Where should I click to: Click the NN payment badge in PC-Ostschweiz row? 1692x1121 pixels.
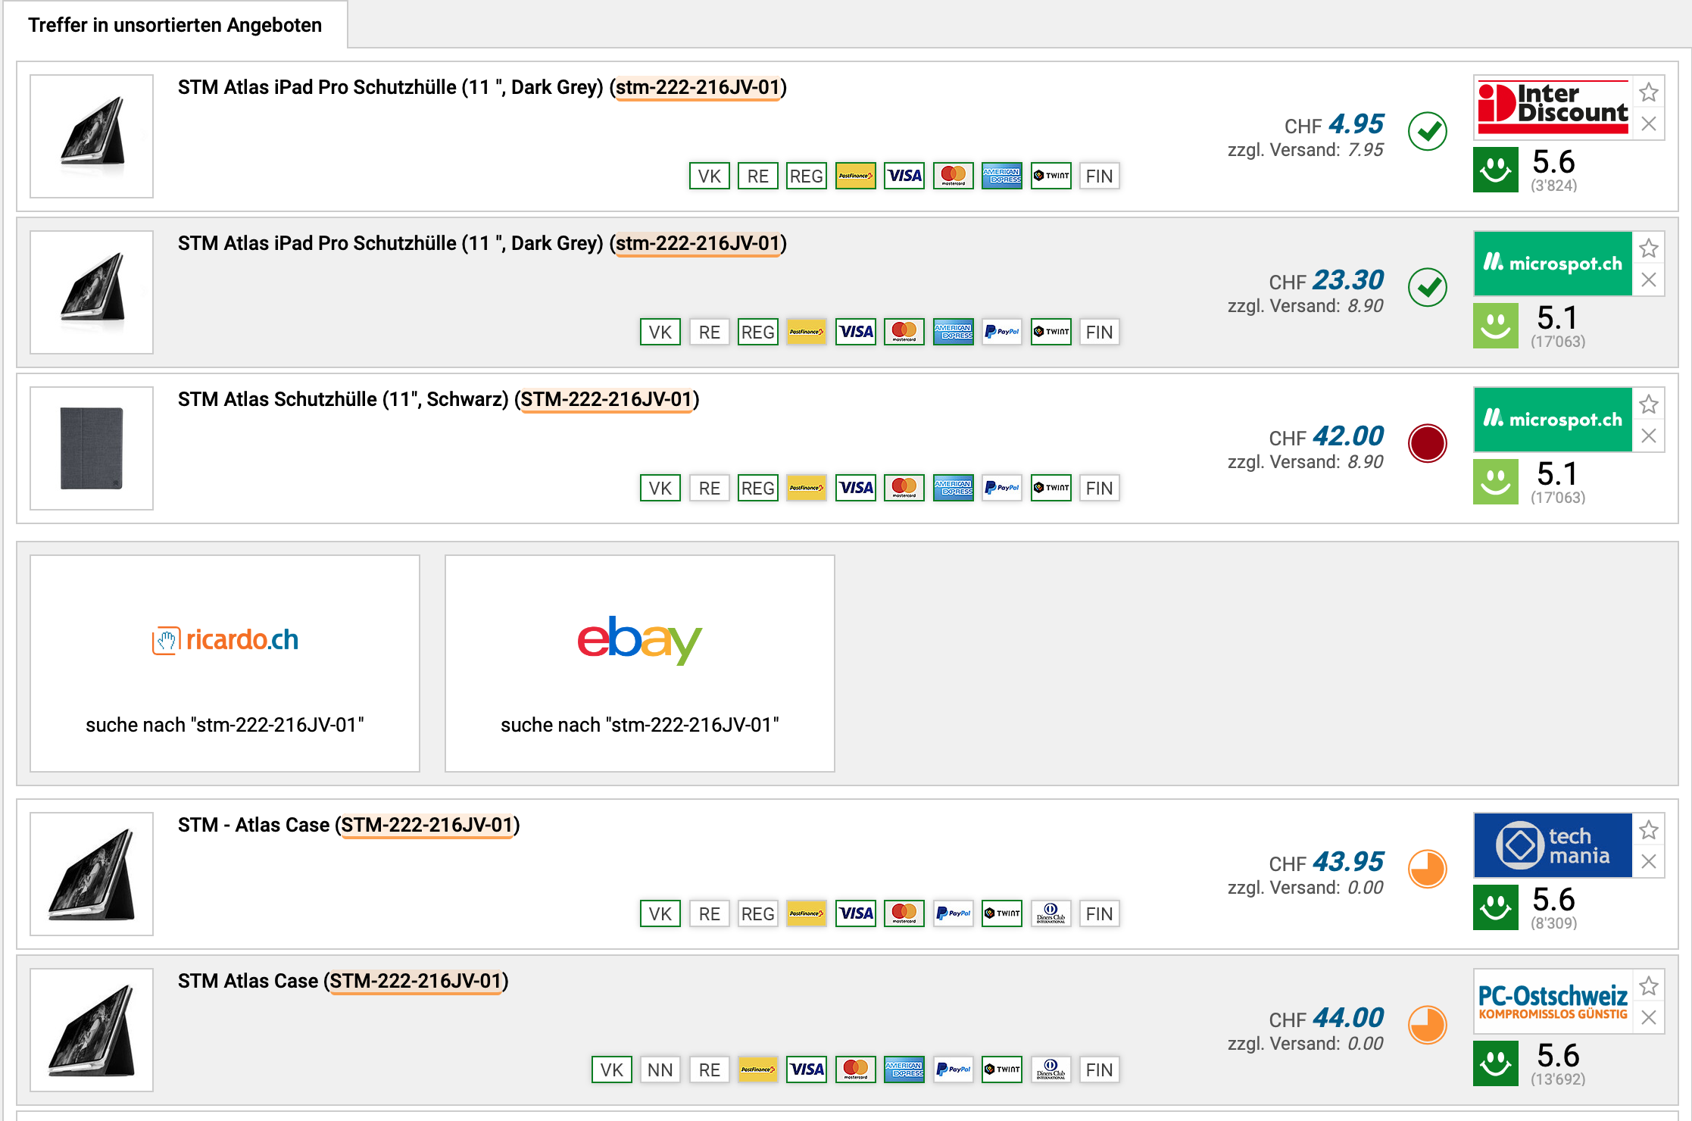click(x=660, y=1069)
